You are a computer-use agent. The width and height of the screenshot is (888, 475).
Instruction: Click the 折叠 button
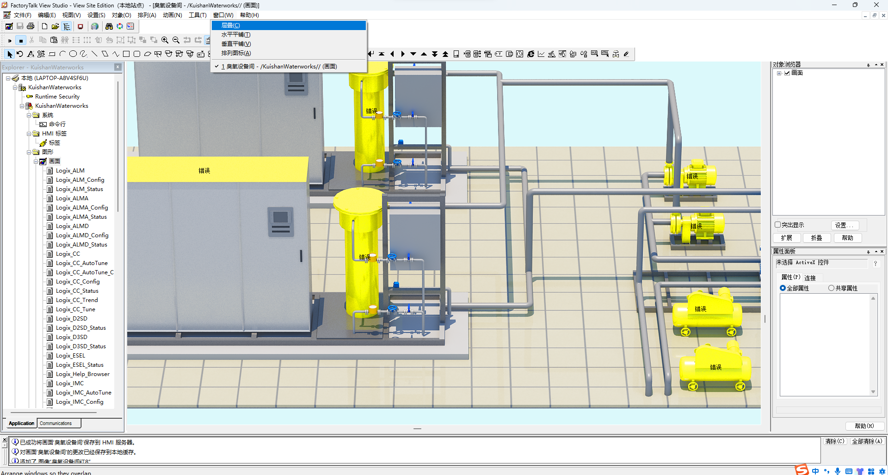[x=817, y=238]
